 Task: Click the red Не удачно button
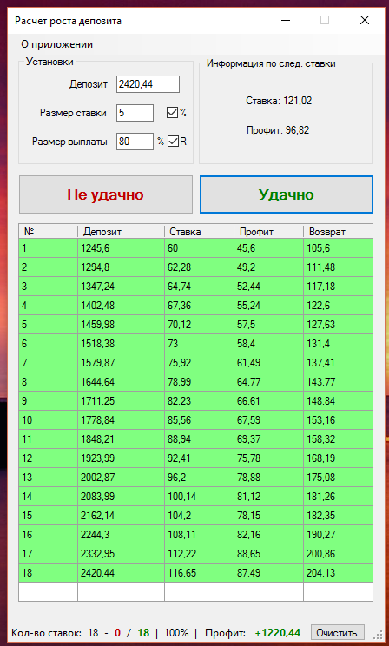click(x=105, y=194)
